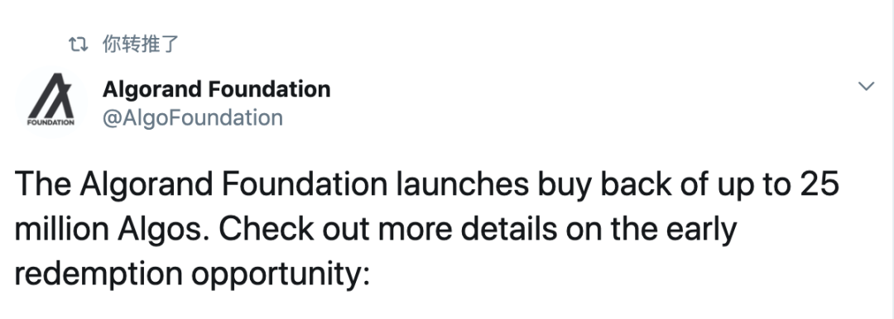Click the retweet arrows icon
Screen dimensions: 894x319
click(x=78, y=45)
